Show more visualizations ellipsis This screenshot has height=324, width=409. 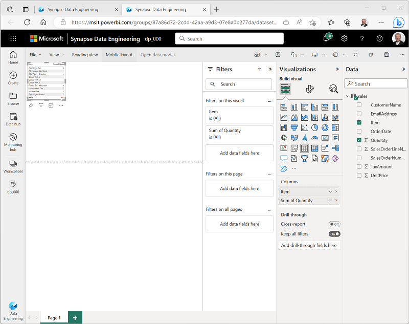[294, 168]
